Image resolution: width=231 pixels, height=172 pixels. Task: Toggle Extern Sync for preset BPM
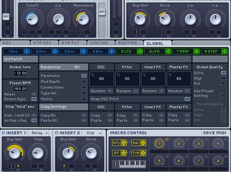34,99
